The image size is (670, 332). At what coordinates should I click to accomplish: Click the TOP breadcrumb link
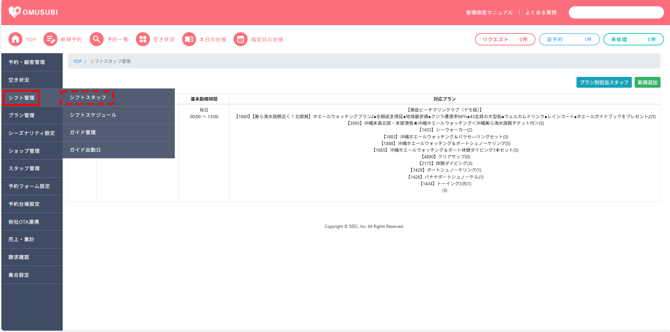click(x=77, y=62)
